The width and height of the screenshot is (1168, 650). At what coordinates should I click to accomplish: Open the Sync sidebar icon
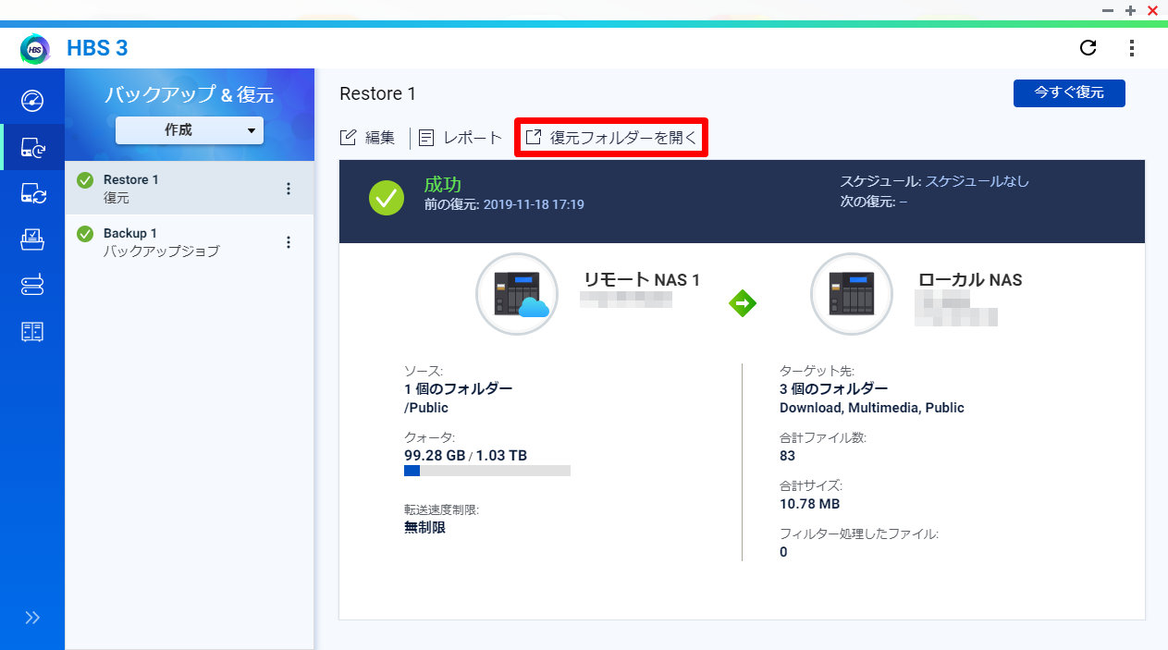32,193
